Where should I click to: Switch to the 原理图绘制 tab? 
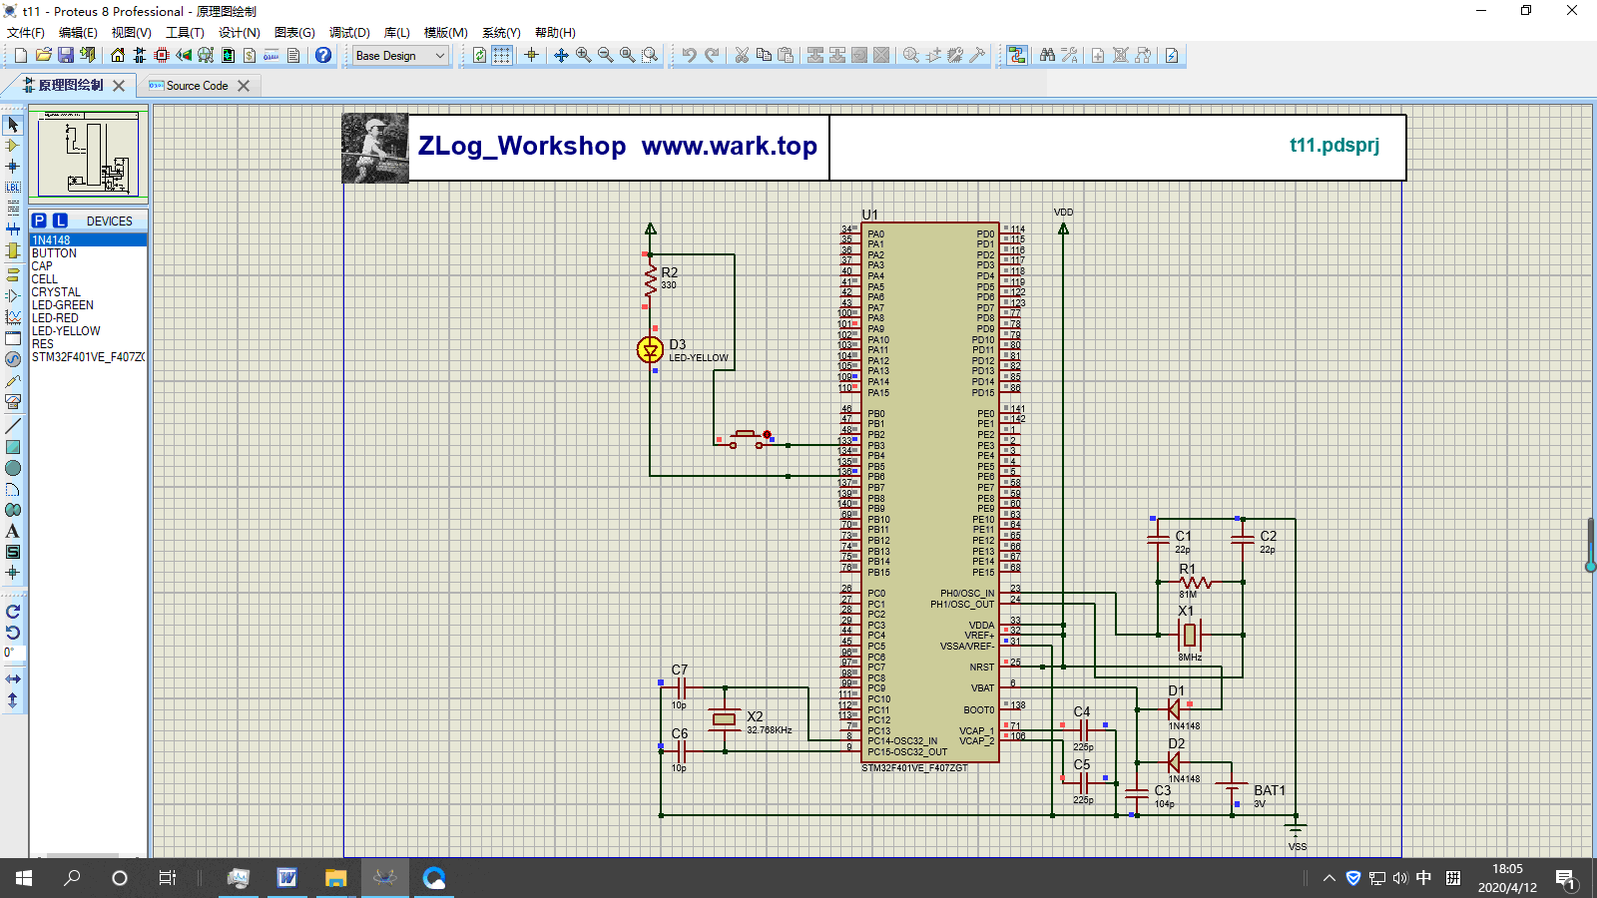click(x=71, y=86)
